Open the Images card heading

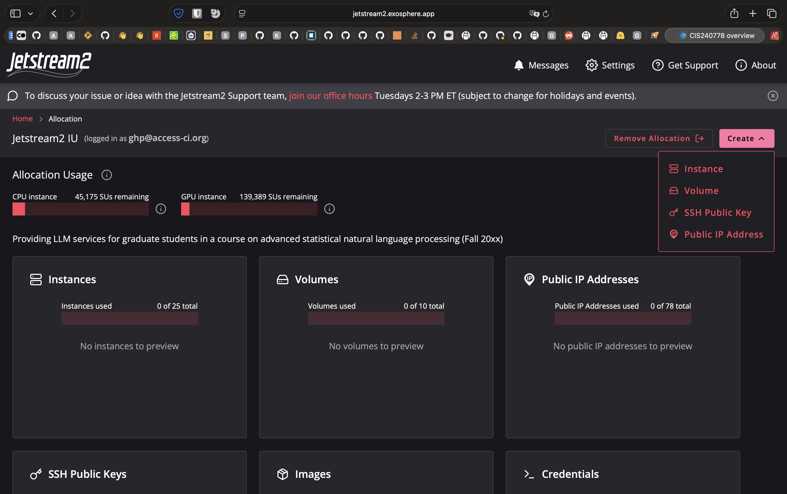313,474
